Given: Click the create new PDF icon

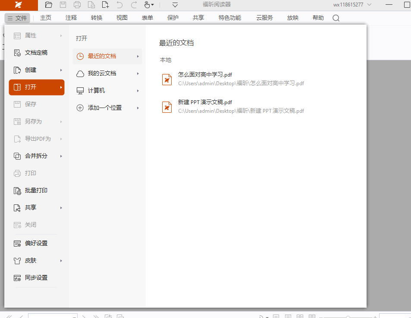Looking at the screenshot, I should [105, 5].
